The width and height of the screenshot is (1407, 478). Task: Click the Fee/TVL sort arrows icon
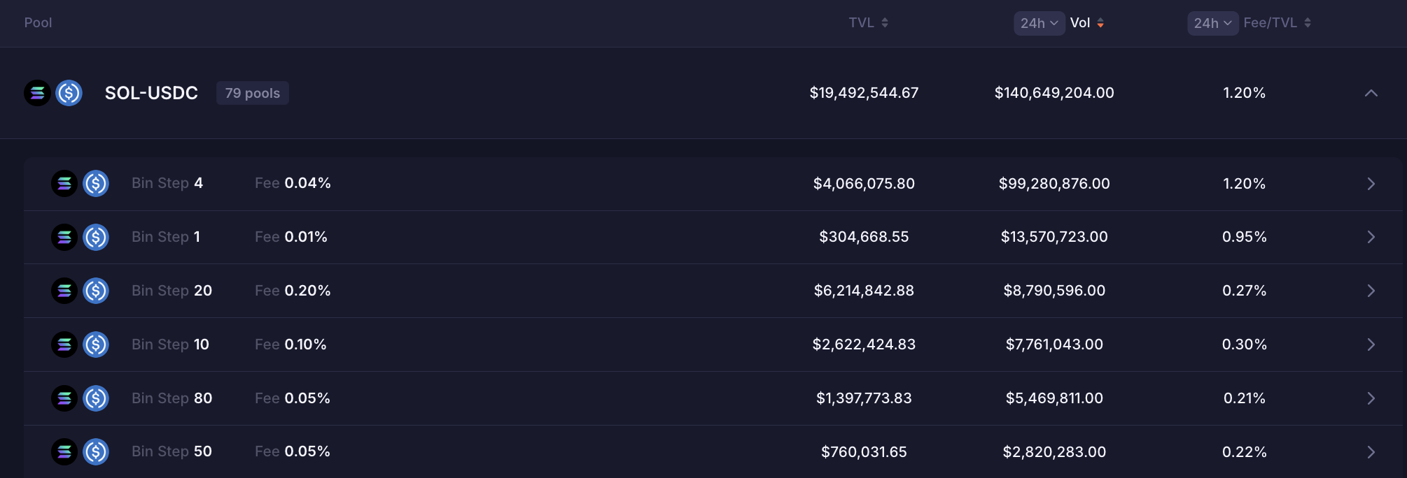coord(1308,23)
